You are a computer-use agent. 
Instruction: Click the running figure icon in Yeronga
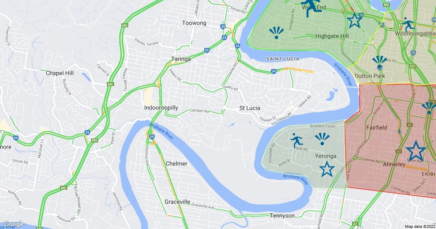tap(296, 141)
